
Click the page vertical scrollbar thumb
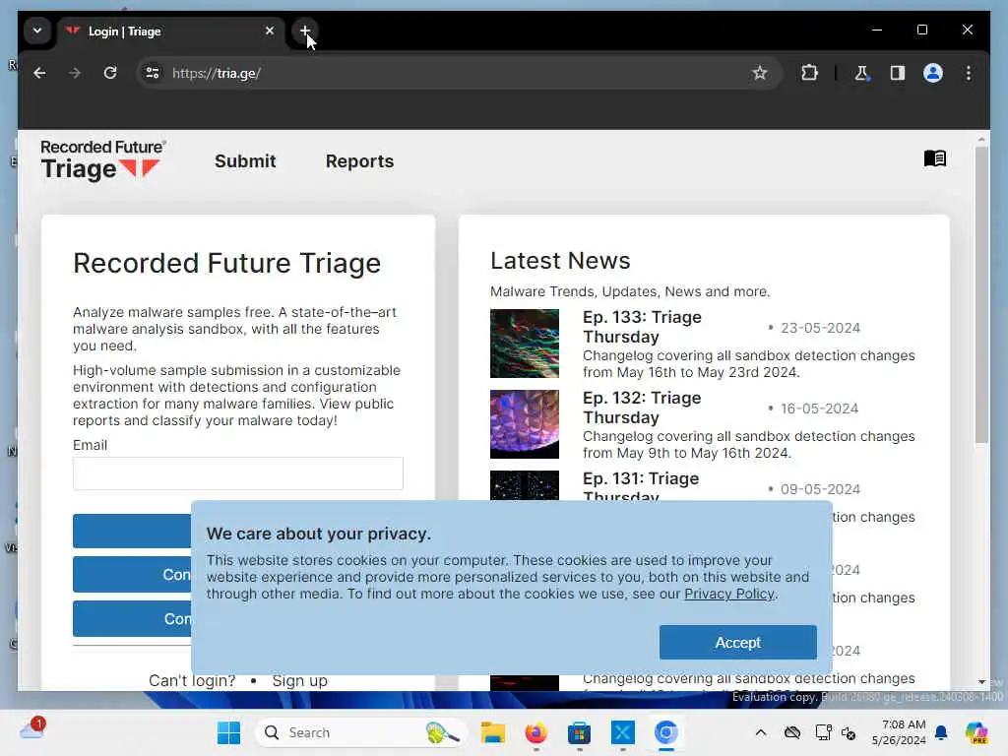pyautogui.click(x=981, y=294)
